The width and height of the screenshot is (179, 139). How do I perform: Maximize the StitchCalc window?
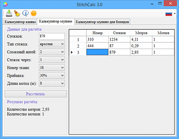(x=160, y=3)
